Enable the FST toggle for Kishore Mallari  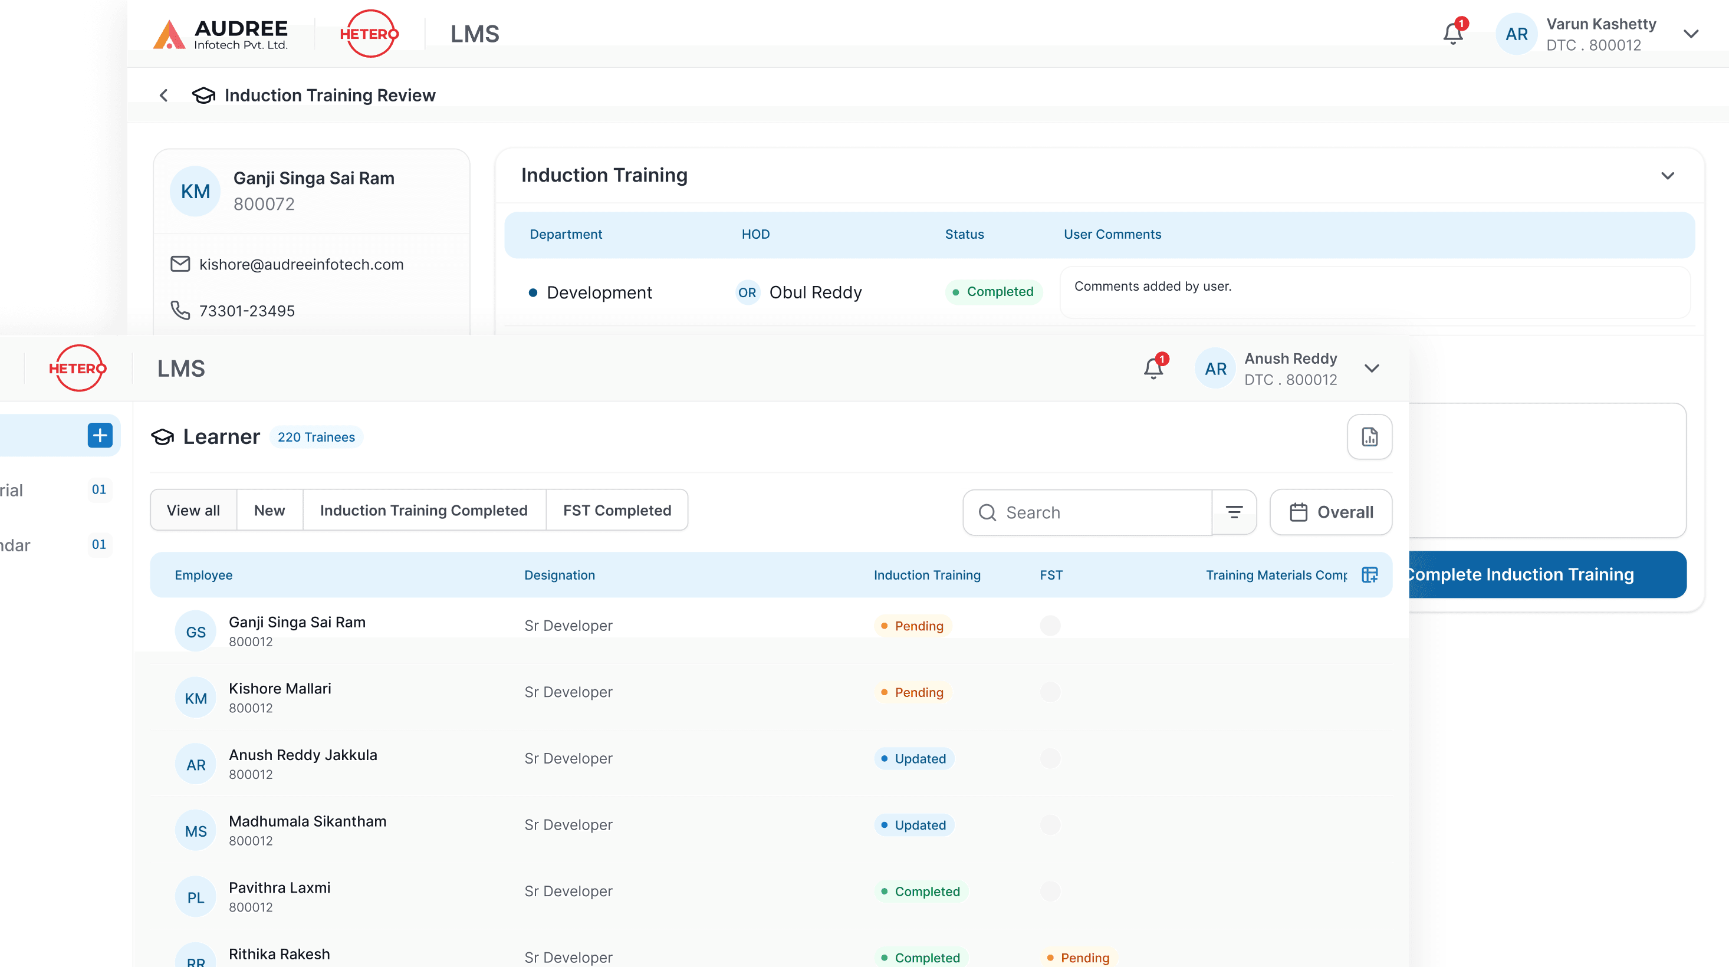[1051, 692]
